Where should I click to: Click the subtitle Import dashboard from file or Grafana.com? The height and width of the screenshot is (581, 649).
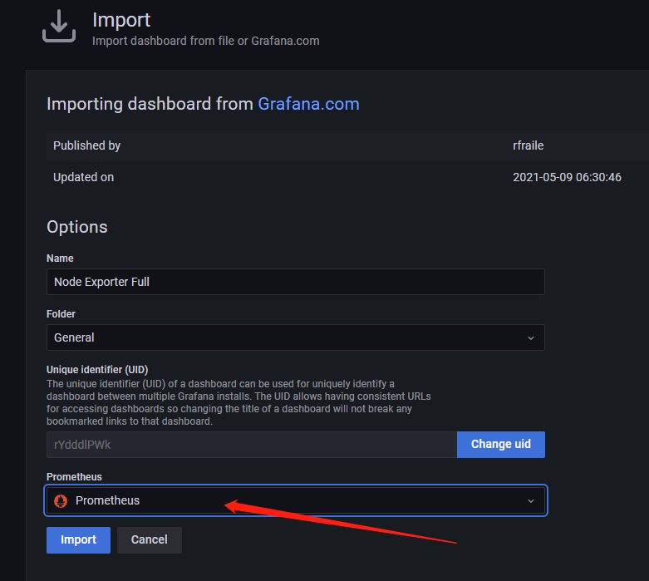206,41
